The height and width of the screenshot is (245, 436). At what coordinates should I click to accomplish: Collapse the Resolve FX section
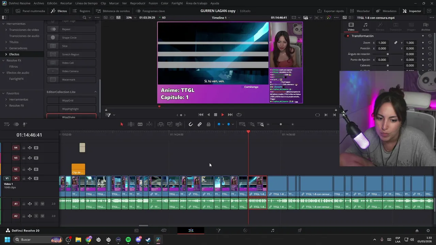coord(3,60)
